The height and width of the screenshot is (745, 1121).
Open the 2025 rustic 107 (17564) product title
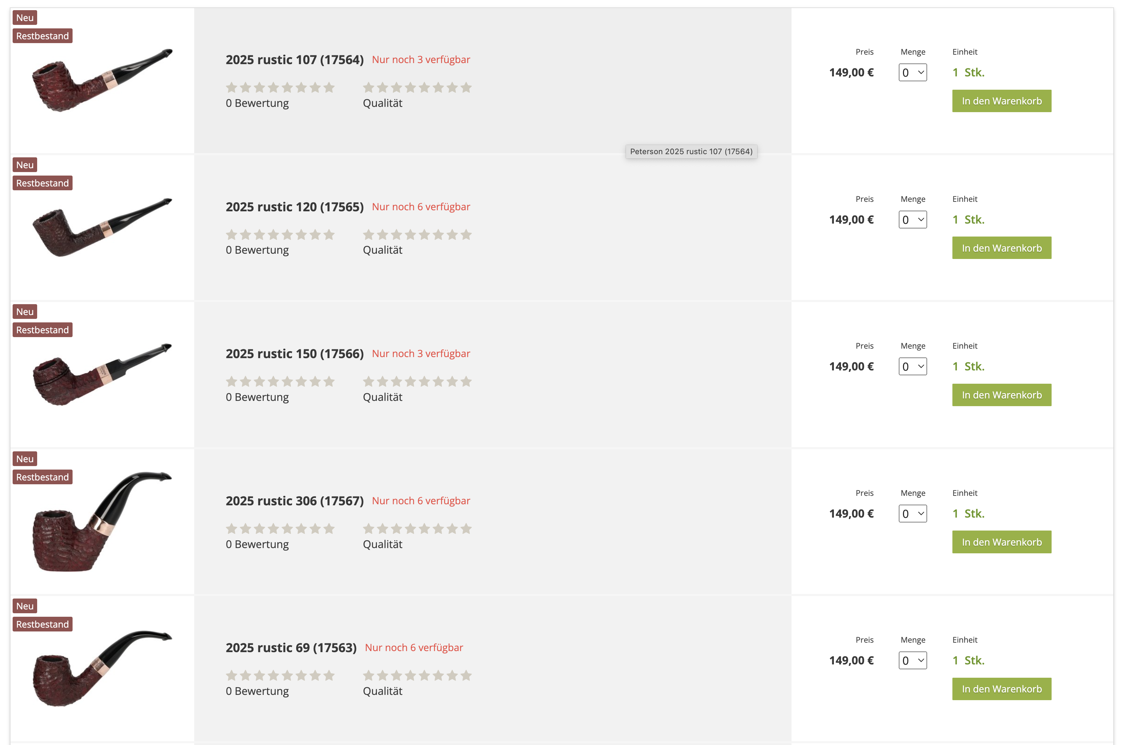click(294, 60)
